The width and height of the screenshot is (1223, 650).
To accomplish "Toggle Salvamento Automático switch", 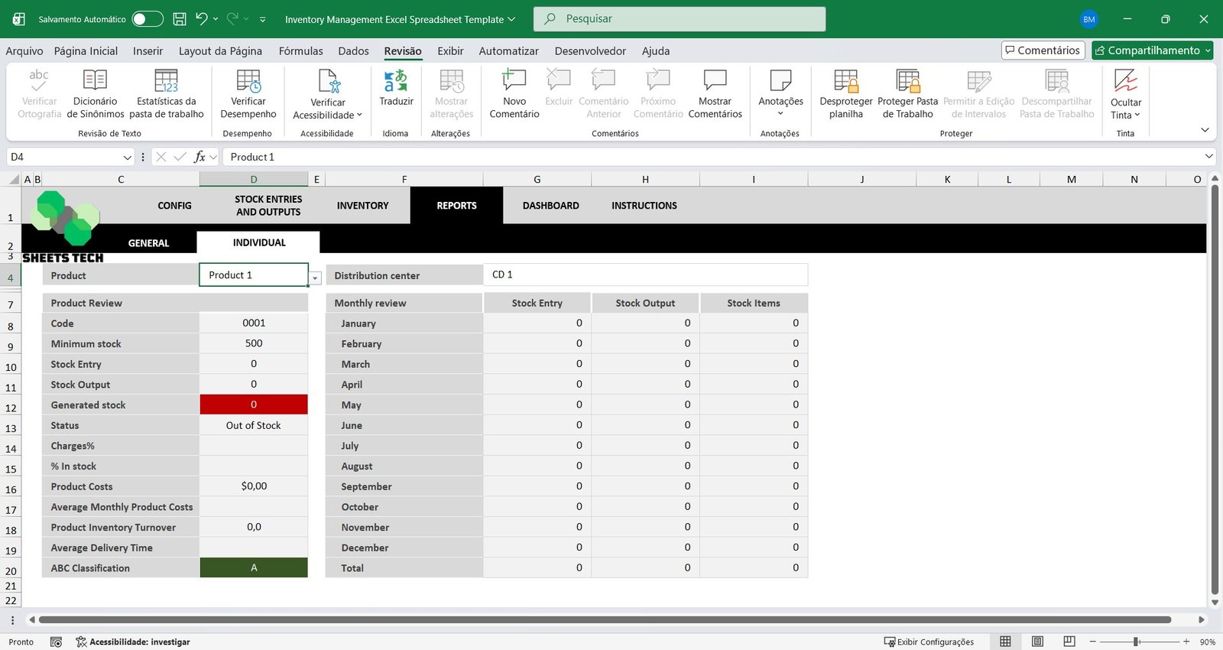I will pos(148,19).
